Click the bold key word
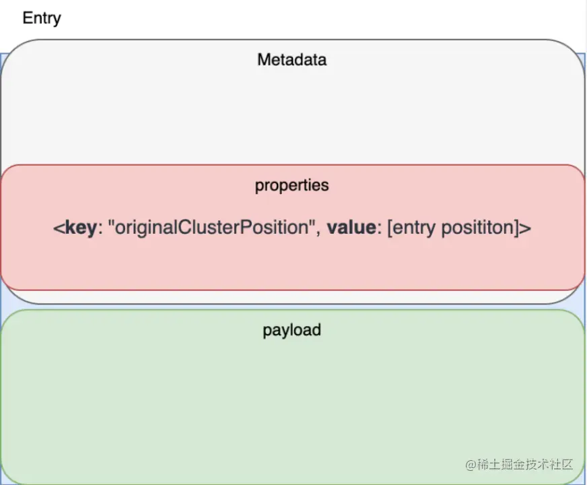The height and width of the screenshot is (485, 587). pos(80,228)
